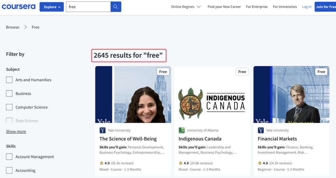Show more subject filters

pyautogui.click(x=16, y=131)
